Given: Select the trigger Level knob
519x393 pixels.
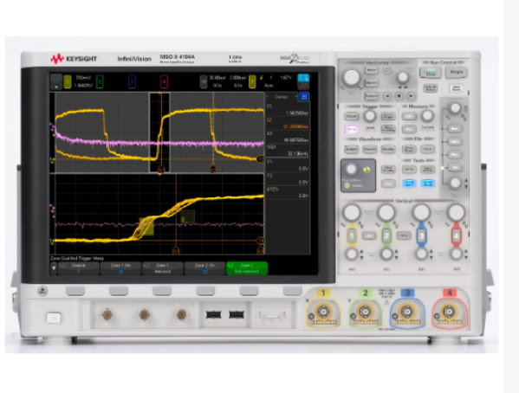Looking at the screenshot, I should pos(369,116).
